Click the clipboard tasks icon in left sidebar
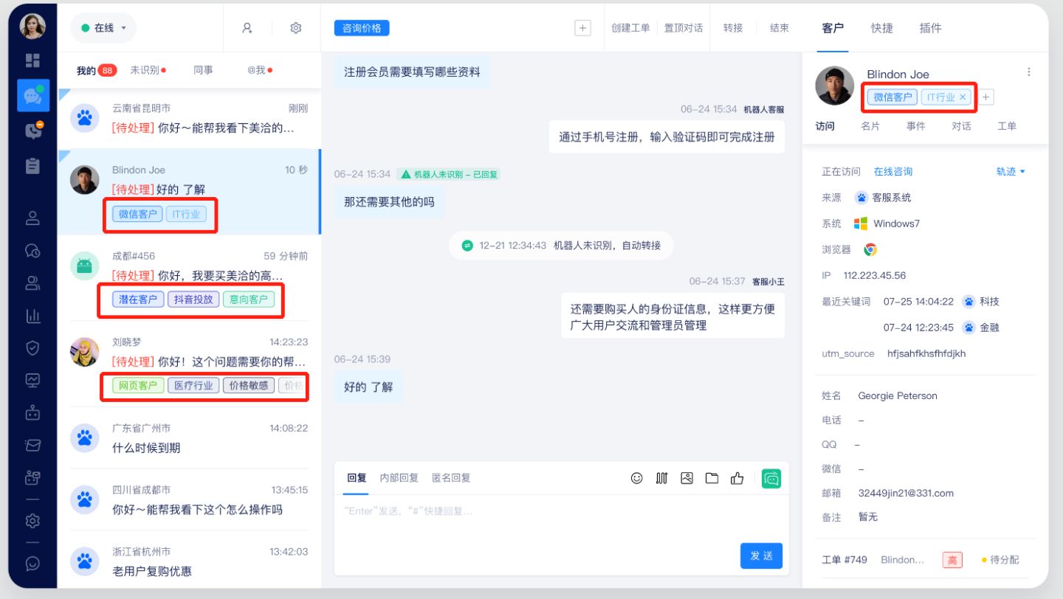This screenshot has width=1063, height=599. 32,166
